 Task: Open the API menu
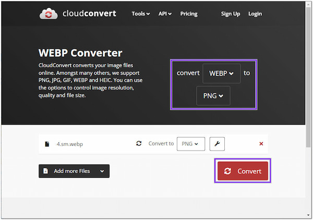pos(165,14)
